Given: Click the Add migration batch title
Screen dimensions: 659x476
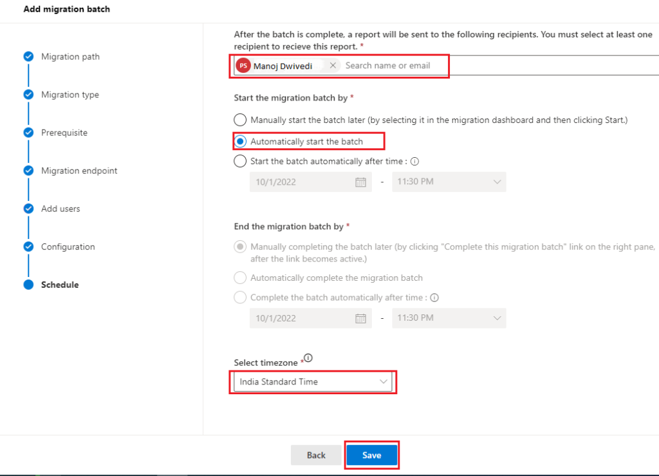Looking at the screenshot, I should (x=67, y=9).
